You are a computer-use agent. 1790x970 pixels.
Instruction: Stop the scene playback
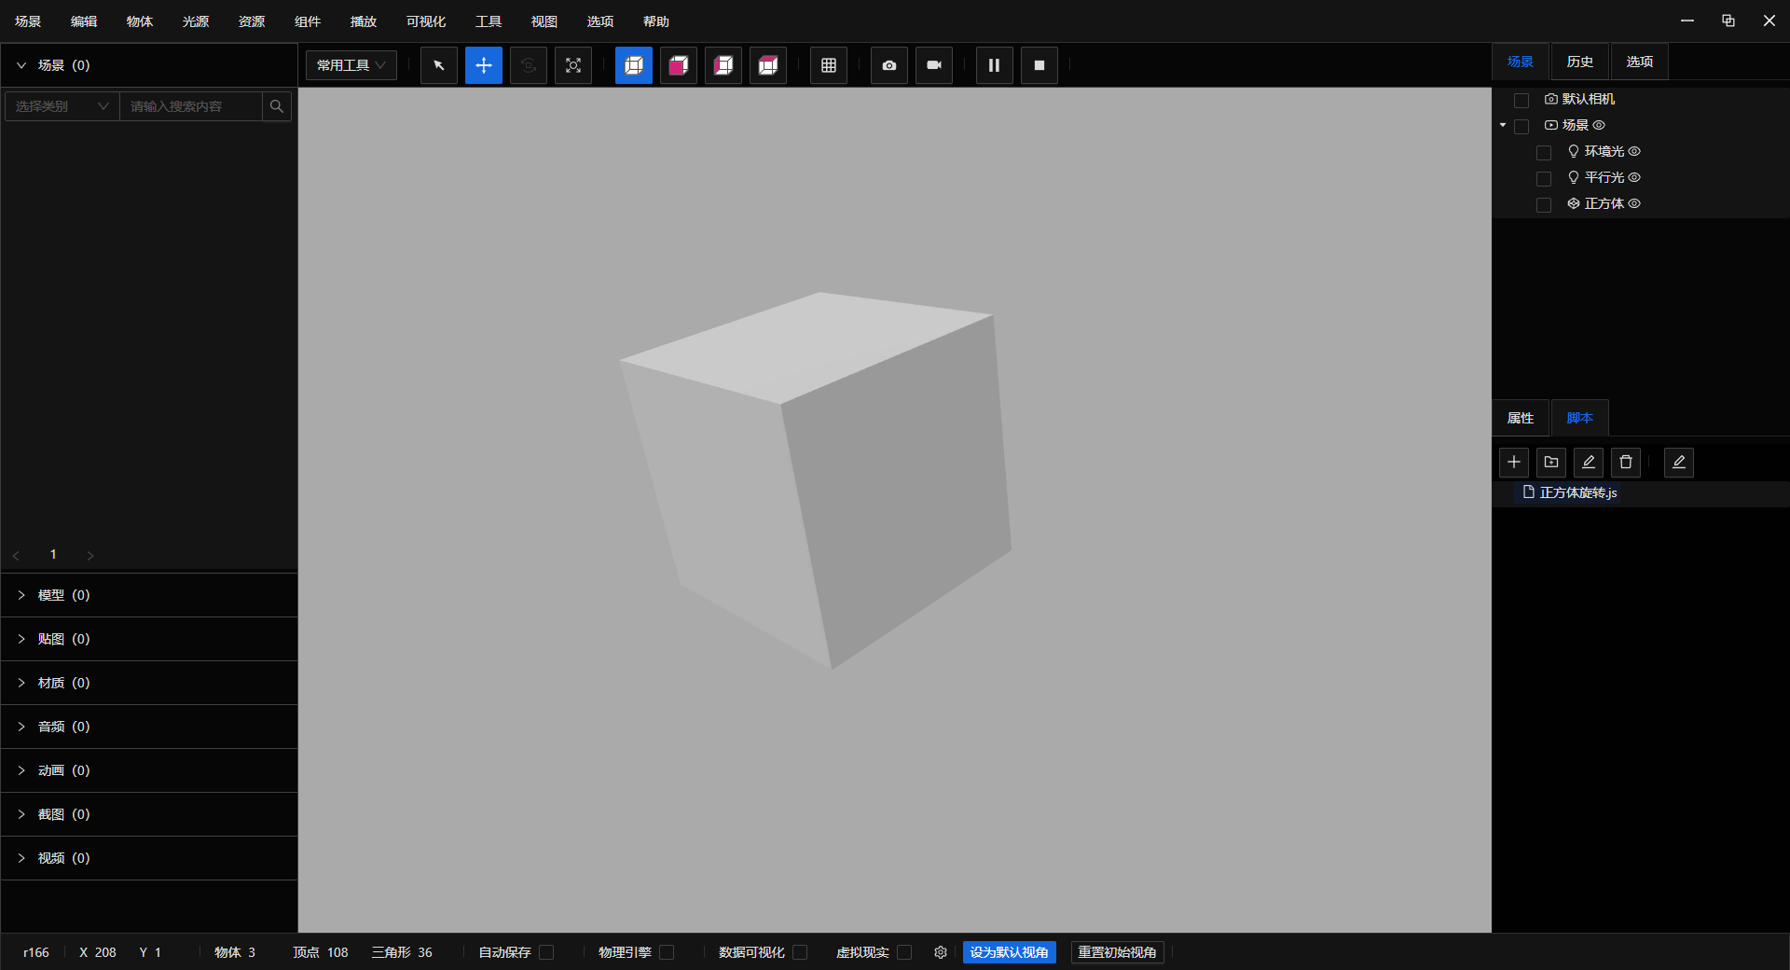click(x=1040, y=65)
